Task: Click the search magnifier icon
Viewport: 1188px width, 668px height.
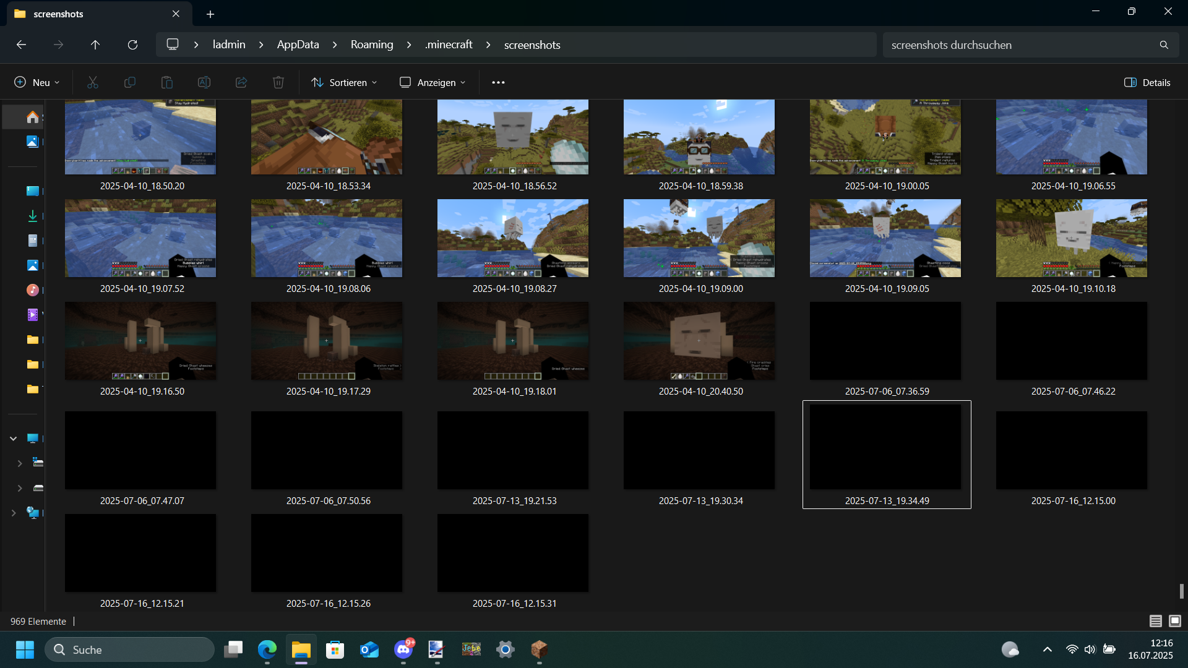Action: point(1164,45)
